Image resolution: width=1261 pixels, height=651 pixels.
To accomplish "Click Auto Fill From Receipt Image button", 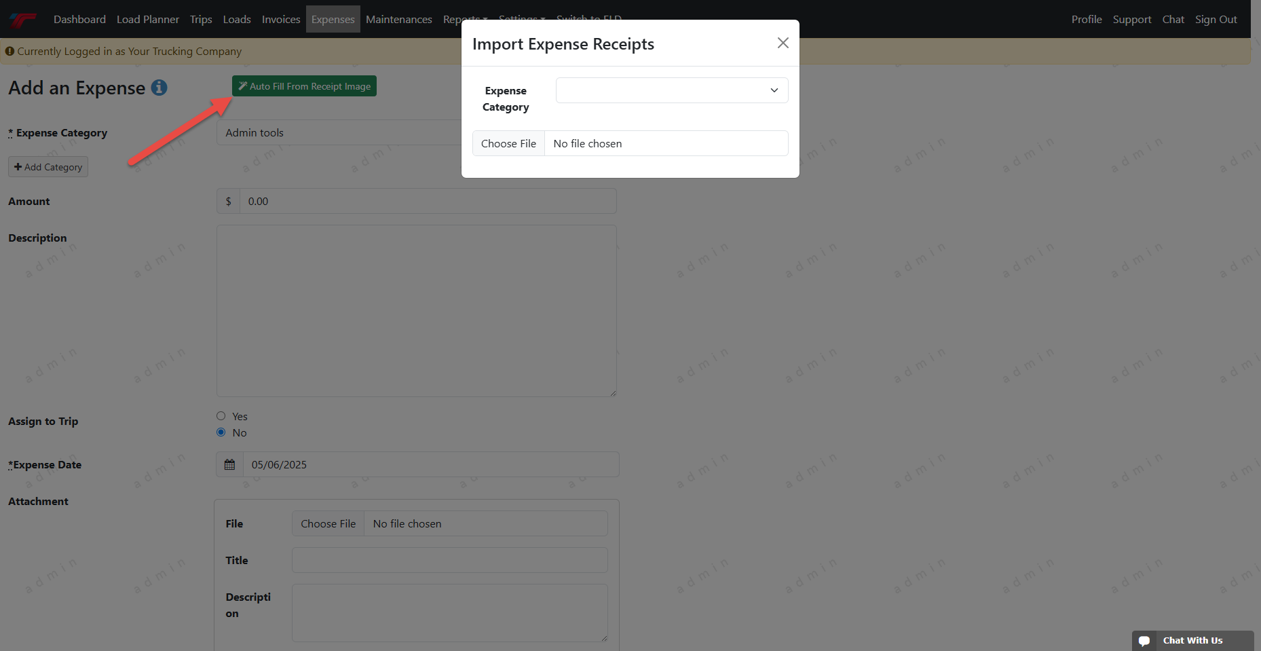I will pyautogui.click(x=304, y=86).
